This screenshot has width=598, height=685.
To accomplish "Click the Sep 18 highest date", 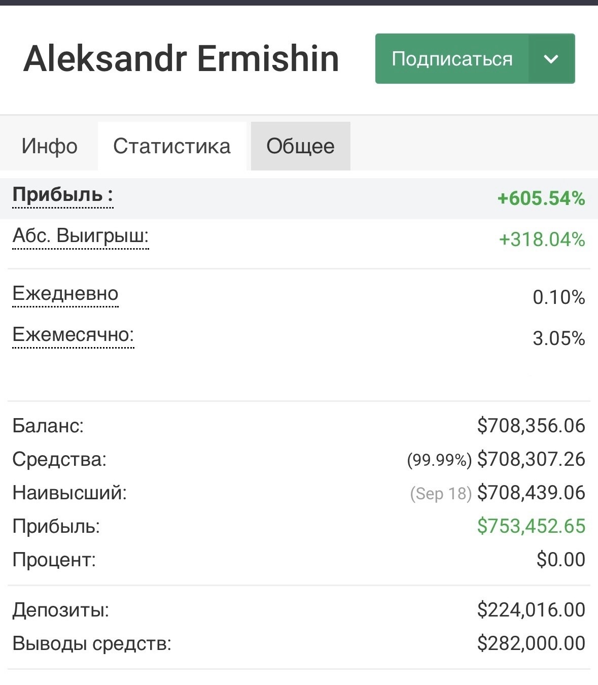I will coord(441,493).
